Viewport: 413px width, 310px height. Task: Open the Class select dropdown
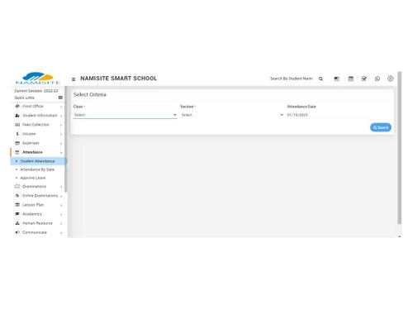(x=125, y=115)
